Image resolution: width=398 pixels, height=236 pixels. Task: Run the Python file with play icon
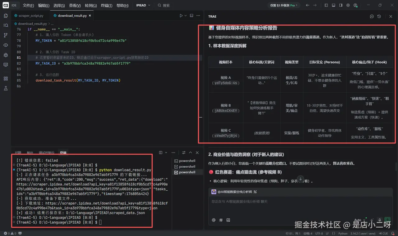coord(181,16)
